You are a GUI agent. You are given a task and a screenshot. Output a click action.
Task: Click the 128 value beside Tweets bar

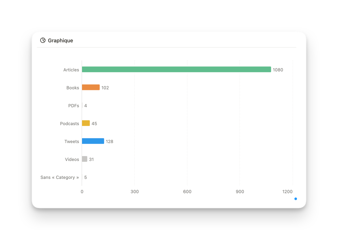click(109, 141)
